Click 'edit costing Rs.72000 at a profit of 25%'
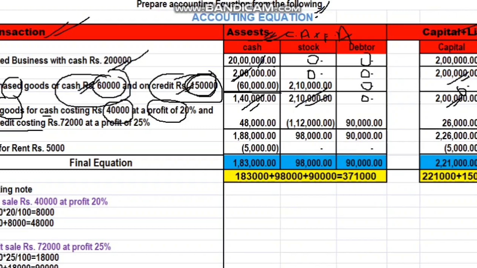This screenshot has height=268, width=477. pos(75,122)
